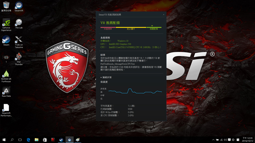This screenshot has height=143, width=255.
Task: Open the clock showing 12:39
Action: pyautogui.click(x=247, y=139)
